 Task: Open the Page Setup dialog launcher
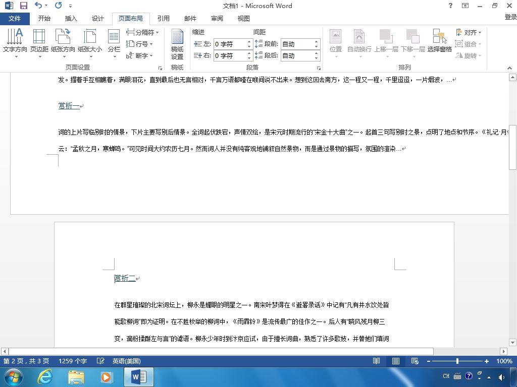(160, 68)
